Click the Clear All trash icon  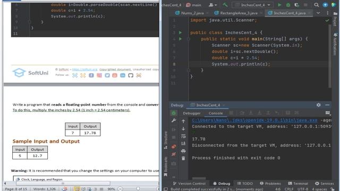click(183, 159)
